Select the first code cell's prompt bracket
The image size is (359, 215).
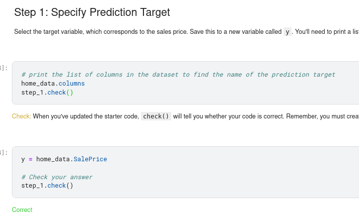tap(4, 68)
